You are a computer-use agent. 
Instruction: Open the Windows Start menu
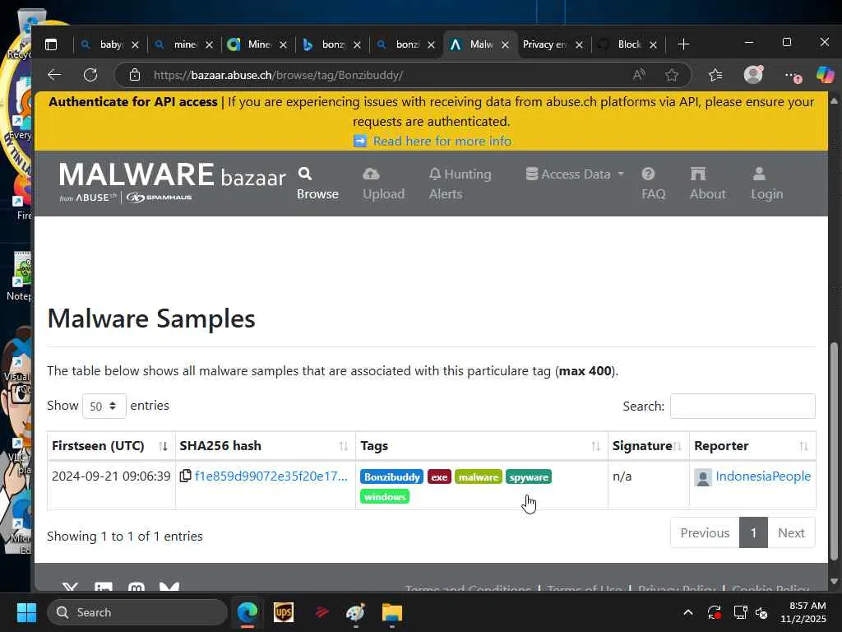(26, 612)
